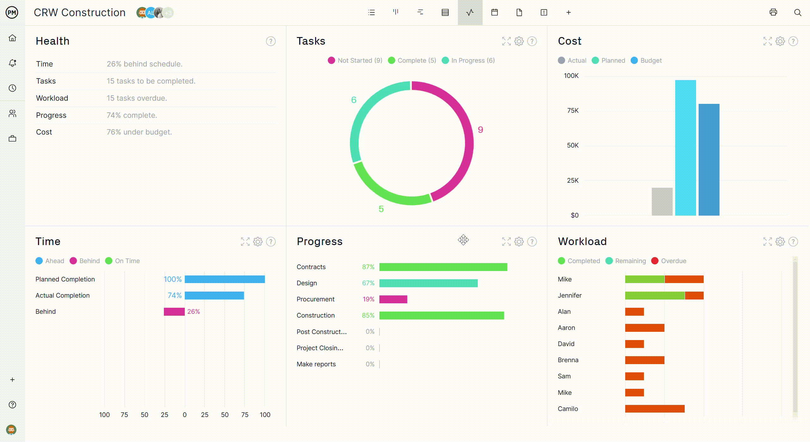Open Time widget help icon
The width and height of the screenshot is (810, 442).
pos(271,242)
